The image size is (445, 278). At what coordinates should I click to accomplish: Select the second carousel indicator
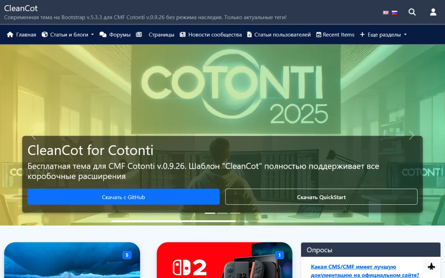tap(222, 213)
